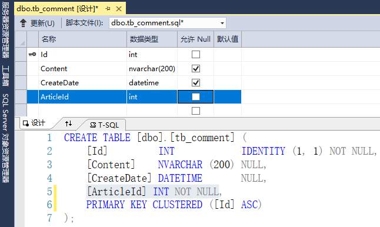Click the 允许 Null column header
This screenshot has width=380, height=227.
[195, 39]
